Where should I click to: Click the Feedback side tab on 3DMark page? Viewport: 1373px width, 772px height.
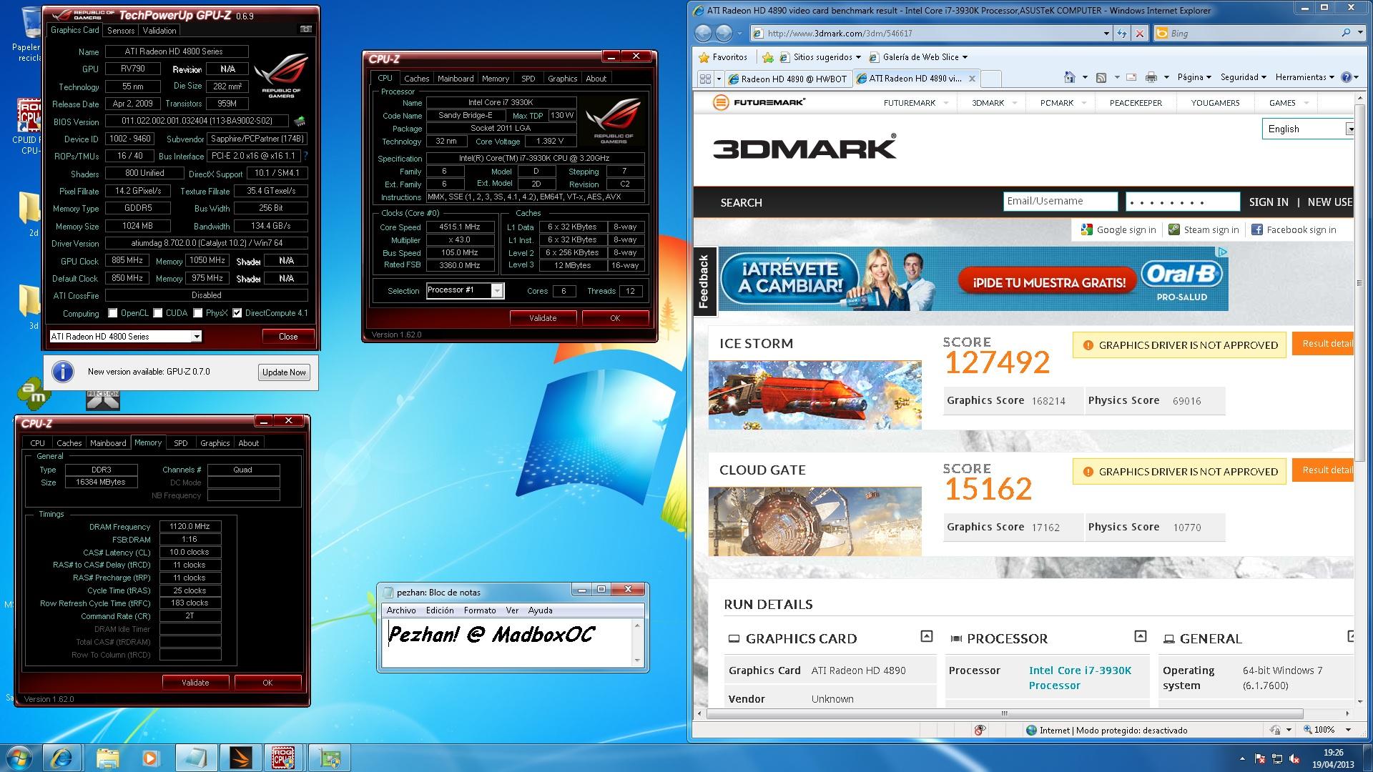(x=704, y=282)
